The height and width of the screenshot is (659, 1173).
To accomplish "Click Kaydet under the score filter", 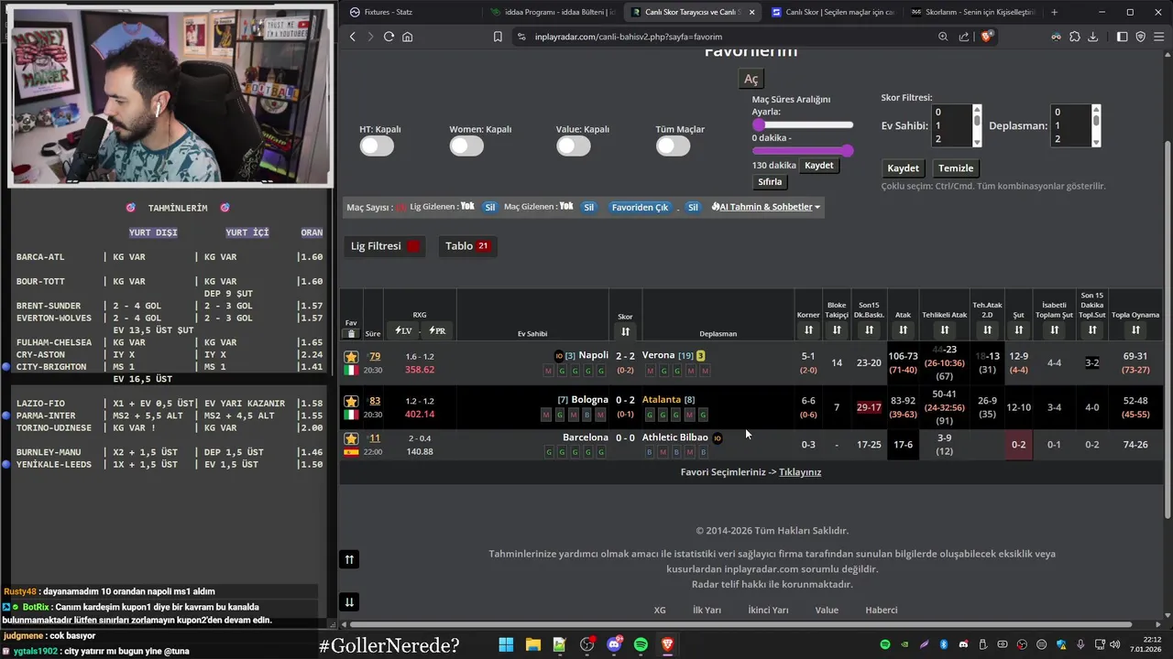I will tap(903, 168).
